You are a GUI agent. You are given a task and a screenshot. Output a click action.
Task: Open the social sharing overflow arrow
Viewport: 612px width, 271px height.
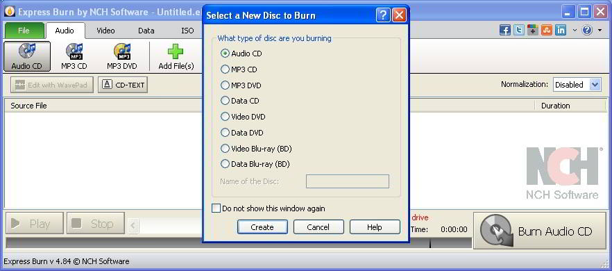[x=575, y=30]
